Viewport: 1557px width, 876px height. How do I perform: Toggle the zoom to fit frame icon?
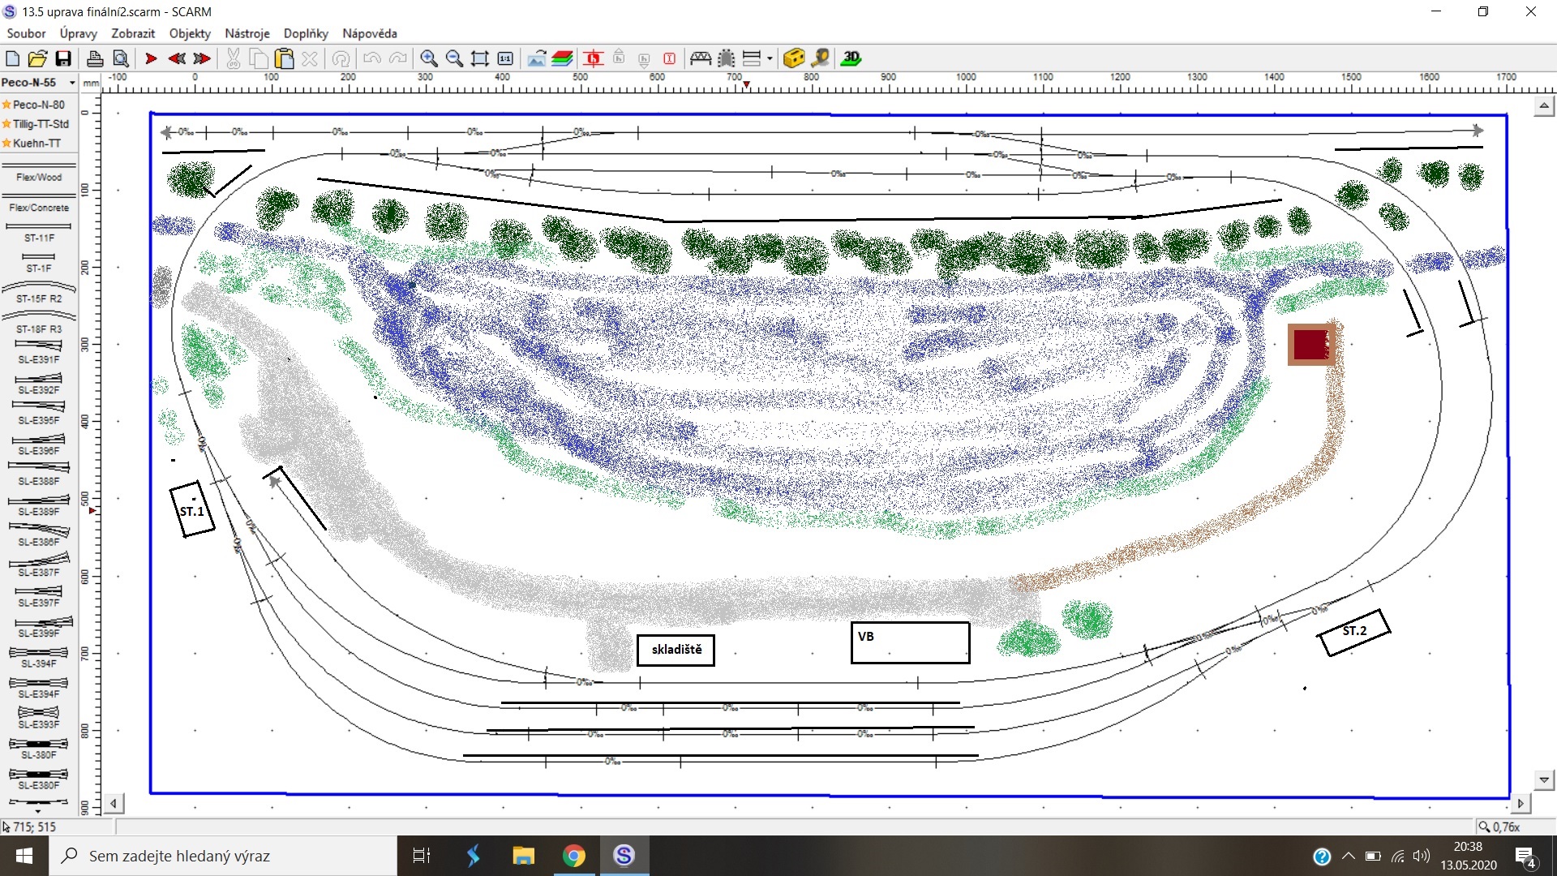(x=480, y=58)
